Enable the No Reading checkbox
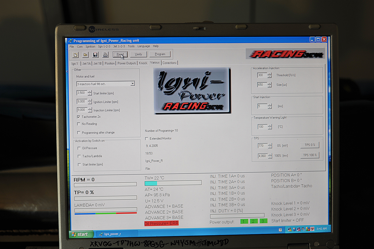Viewport: 374px width, 249px height. point(78,124)
